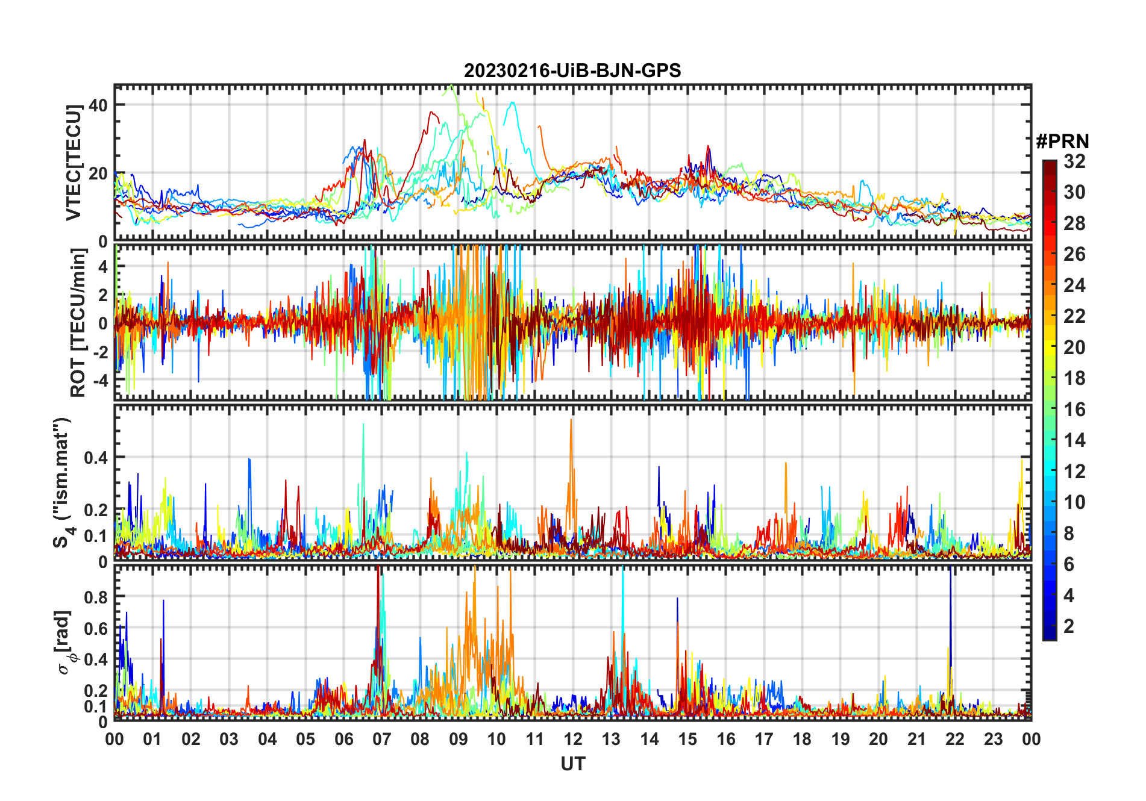Click colorbar tick label 12

click(1074, 472)
